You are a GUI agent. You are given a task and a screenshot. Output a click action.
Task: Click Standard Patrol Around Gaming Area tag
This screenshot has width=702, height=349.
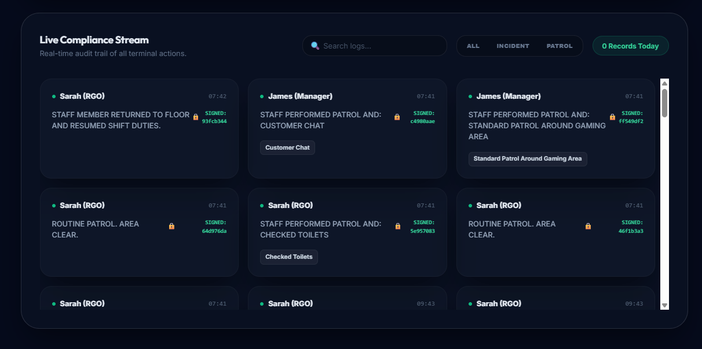[x=527, y=159]
